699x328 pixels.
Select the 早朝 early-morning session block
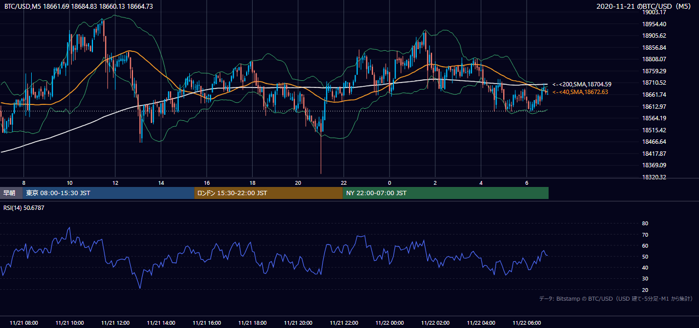(x=11, y=193)
